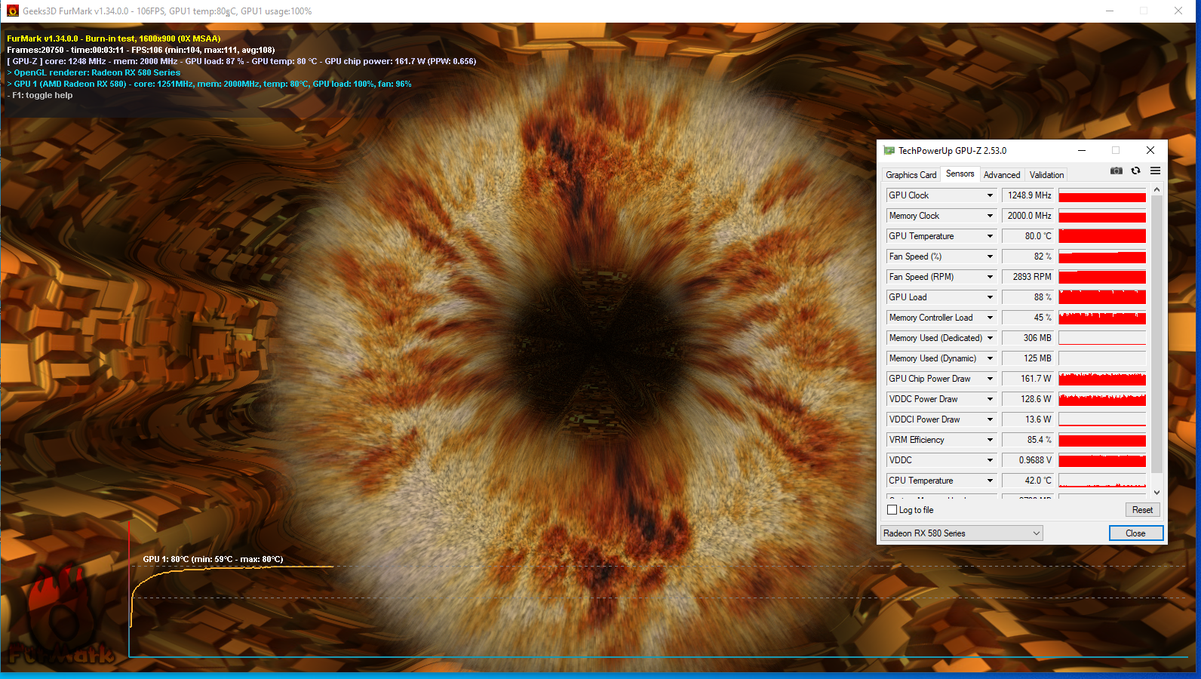Click the GPU-Z sensor list scrollbar

(1156, 332)
